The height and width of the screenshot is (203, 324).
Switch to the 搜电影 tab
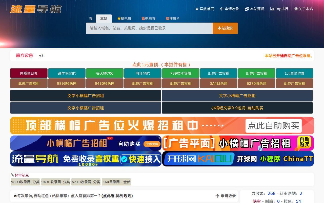coord(125,18)
